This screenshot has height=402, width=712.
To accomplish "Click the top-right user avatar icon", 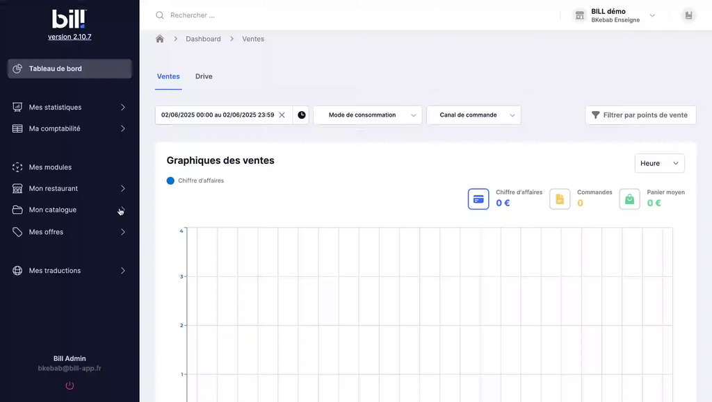I will [688, 15].
